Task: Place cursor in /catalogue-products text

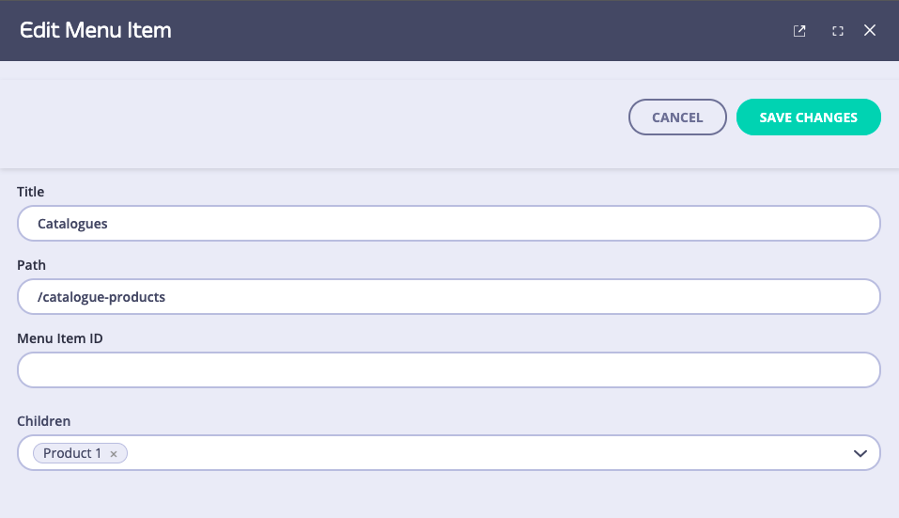Action: (101, 297)
